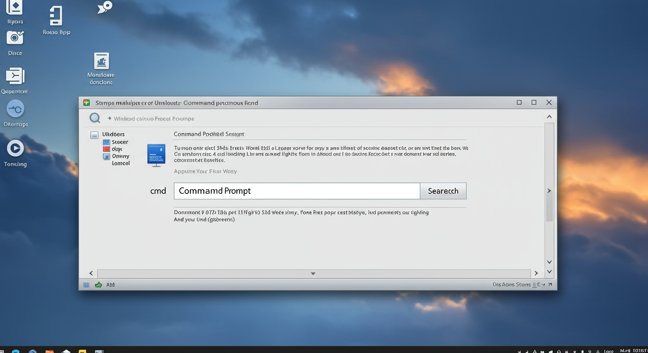Collapse the Ukdoers root tree node

point(94,135)
